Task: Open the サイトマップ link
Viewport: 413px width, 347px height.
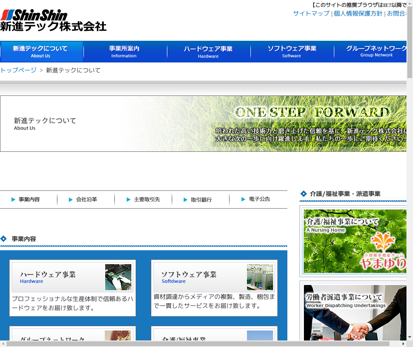Action: click(x=311, y=13)
